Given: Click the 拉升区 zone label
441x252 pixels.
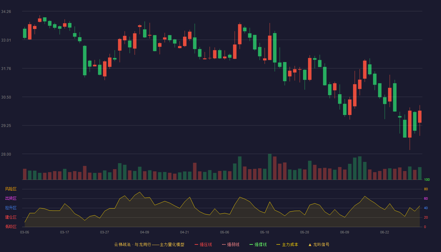Looking at the screenshot, I should click(11, 208).
